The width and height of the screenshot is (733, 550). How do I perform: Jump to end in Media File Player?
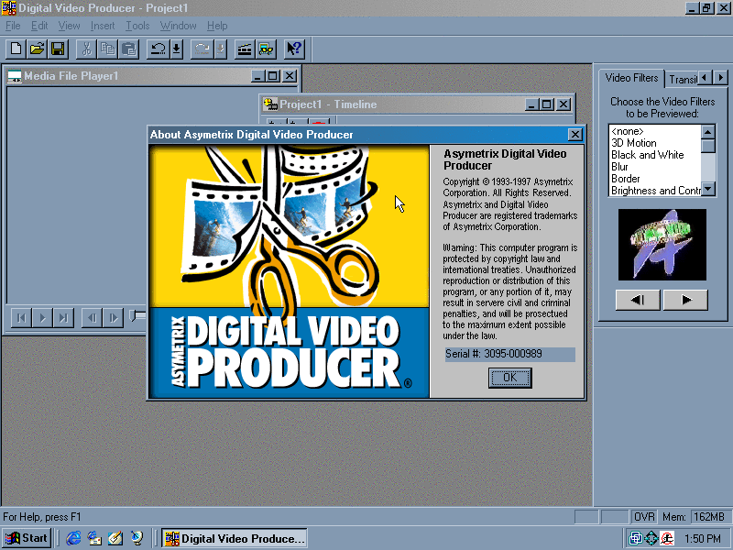63,318
